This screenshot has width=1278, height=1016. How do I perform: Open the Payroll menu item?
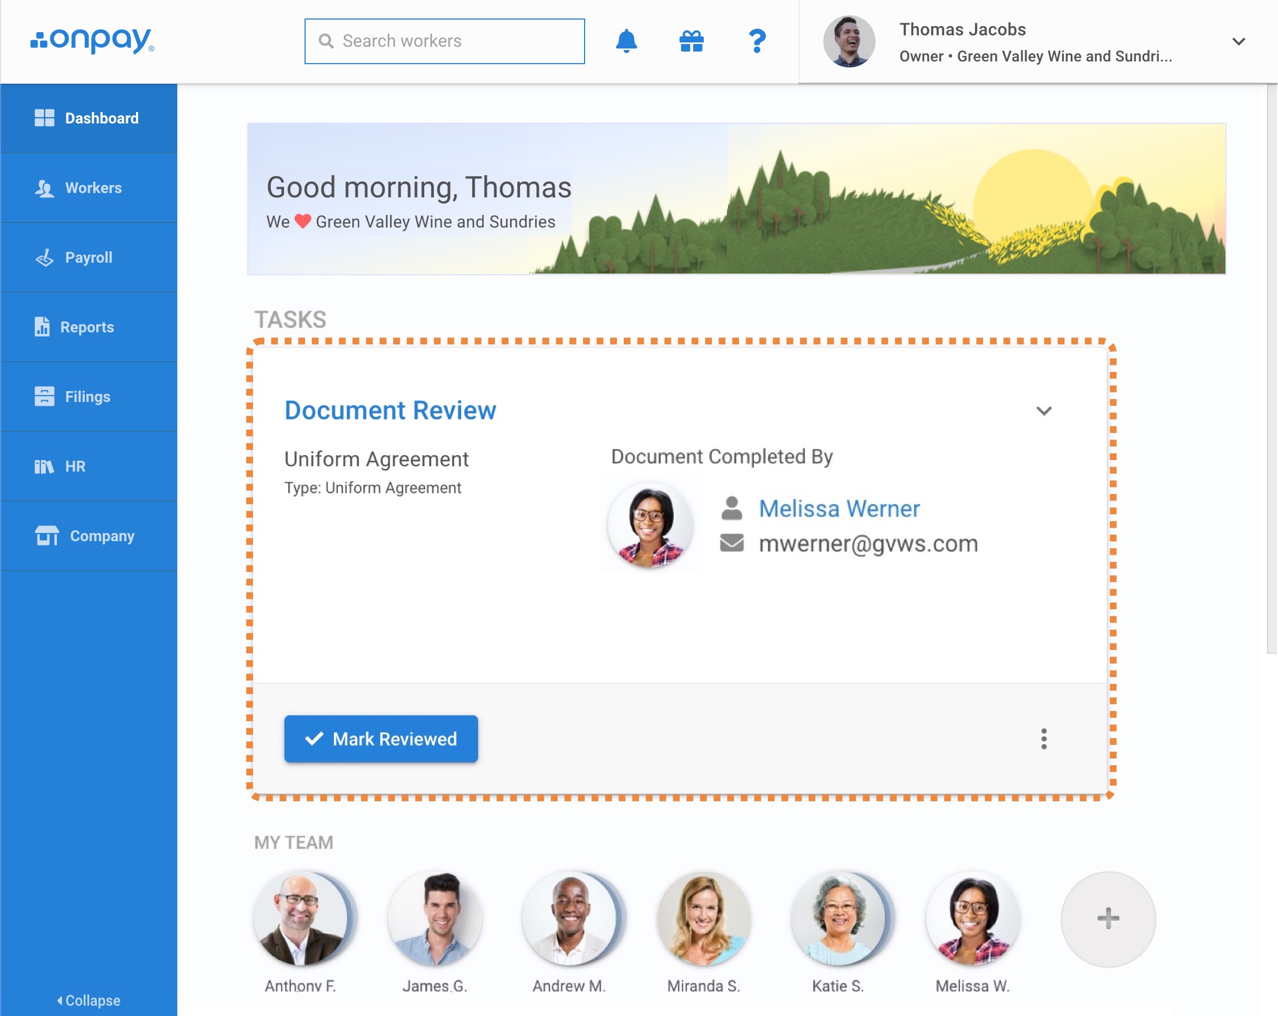pos(88,257)
